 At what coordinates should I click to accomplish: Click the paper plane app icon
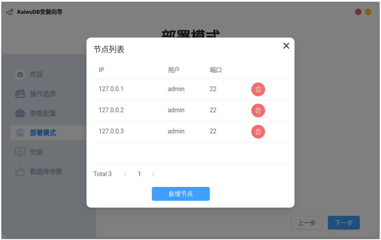(10, 12)
